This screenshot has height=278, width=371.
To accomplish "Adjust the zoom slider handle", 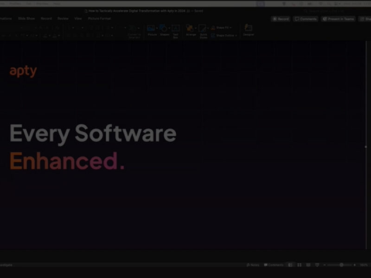I will (x=341, y=265).
